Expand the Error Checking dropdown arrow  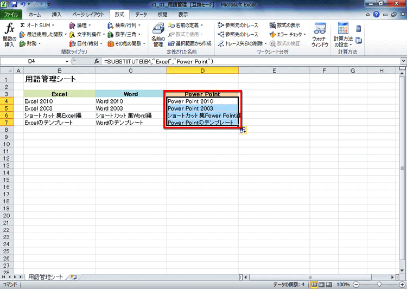[305, 34]
